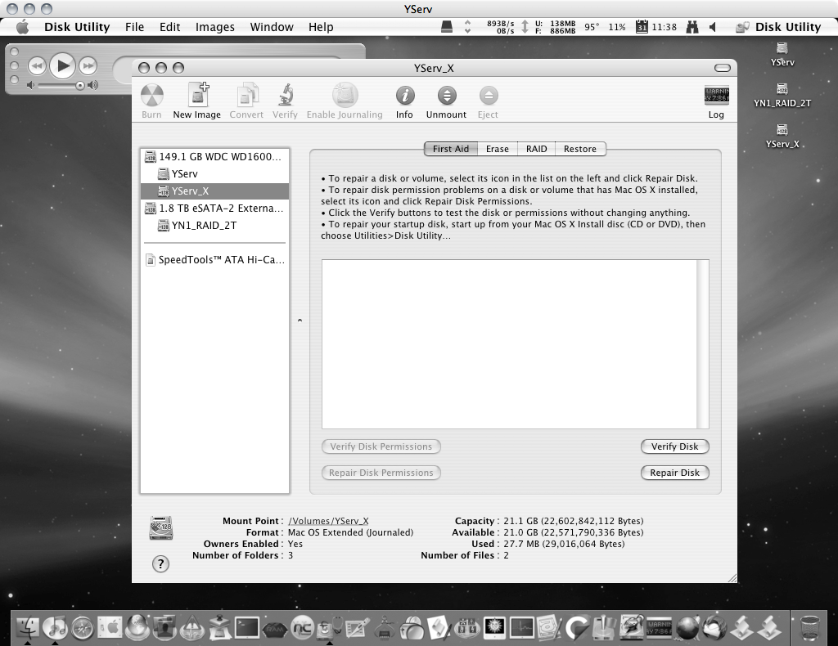Open System Preferences from the Dock
Viewport: 838px width, 646px height.
tap(110, 627)
